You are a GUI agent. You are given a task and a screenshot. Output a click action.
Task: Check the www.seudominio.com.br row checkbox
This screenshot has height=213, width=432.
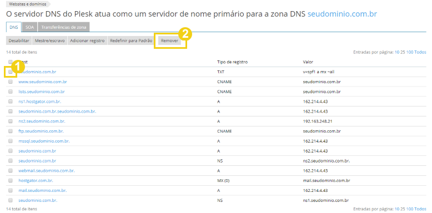click(x=11, y=82)
